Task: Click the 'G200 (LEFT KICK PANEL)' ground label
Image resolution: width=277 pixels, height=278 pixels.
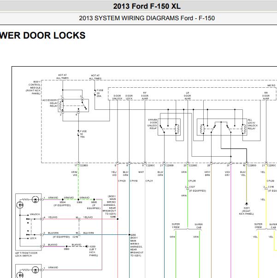Action: click(94, 251)
